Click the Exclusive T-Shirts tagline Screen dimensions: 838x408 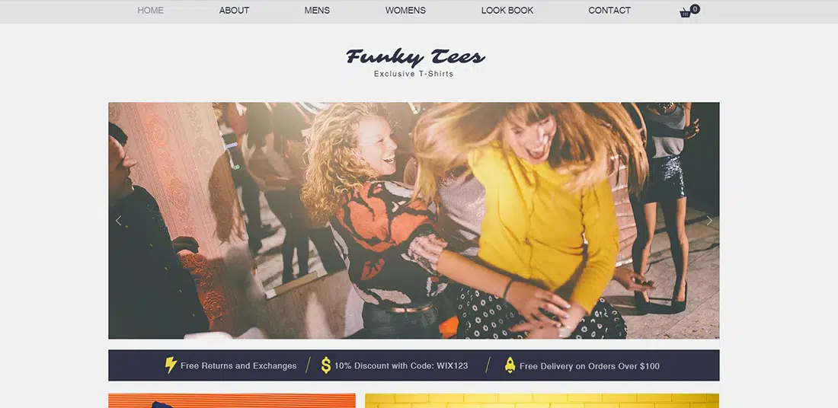(x=414, y=74)
